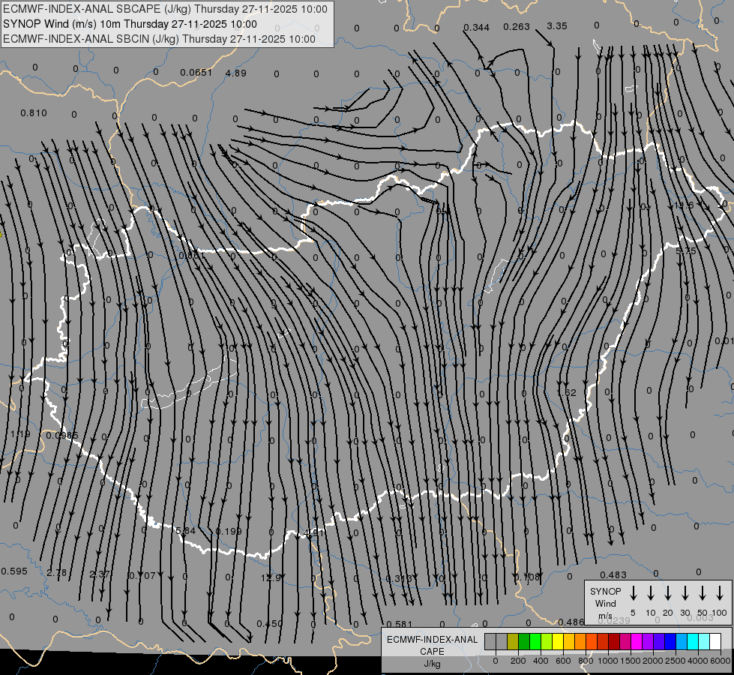
Task: Pick the bright cyan CAPE legend swatch
Action: pos(692,642)
